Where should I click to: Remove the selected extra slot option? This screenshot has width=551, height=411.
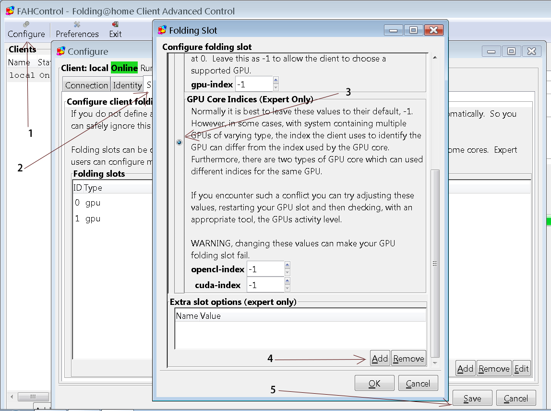tap(408, 358)
